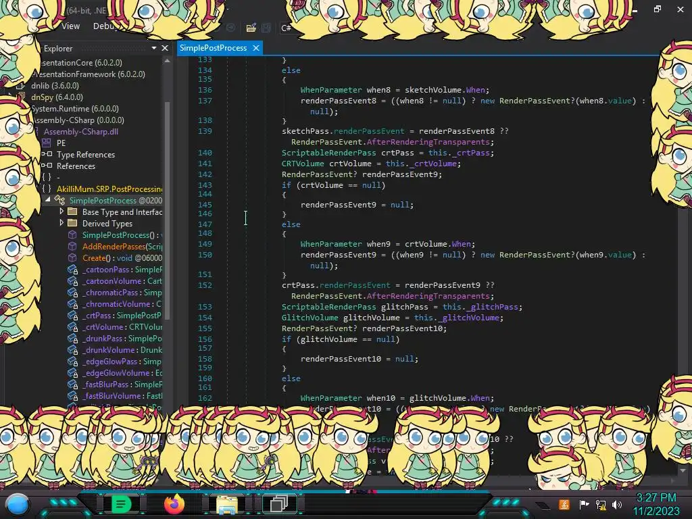Launch Firefox from the taskbar
Viewport: 692px width, 519px height.
pyautogui.click(x=174, y=504)
